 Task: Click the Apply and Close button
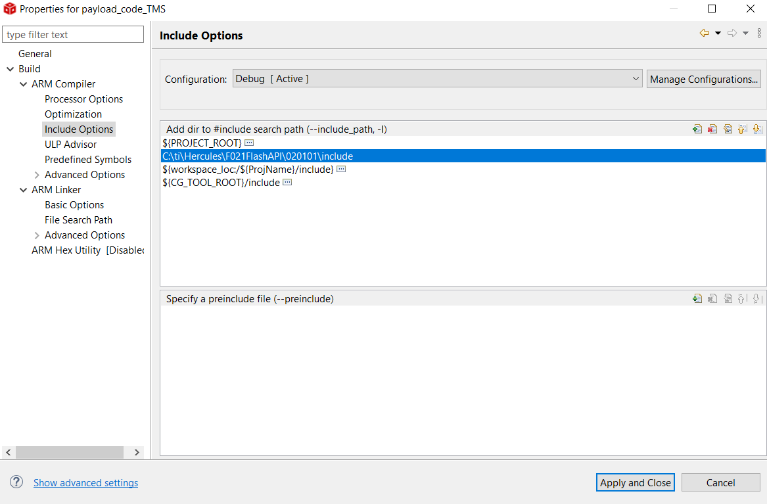click(x=635, y=482)
